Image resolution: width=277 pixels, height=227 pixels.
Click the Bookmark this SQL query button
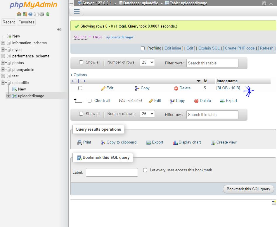(x=248, y=189)
